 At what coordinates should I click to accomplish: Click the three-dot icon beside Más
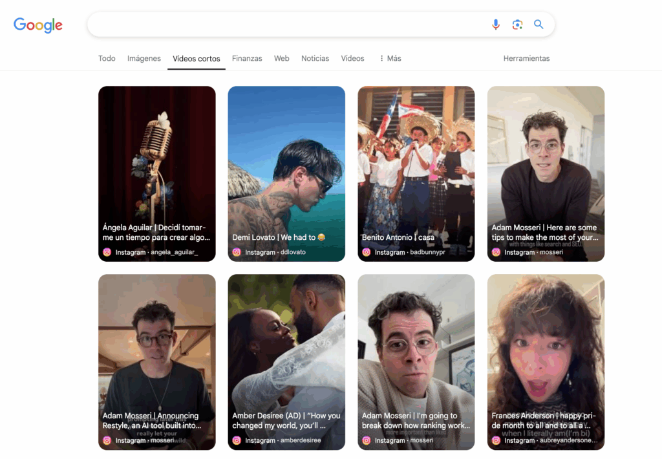coord(381,58)
